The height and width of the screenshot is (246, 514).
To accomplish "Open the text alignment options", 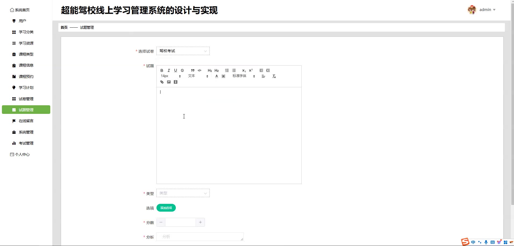I will click(x=263, y=76).
